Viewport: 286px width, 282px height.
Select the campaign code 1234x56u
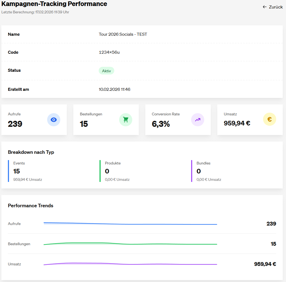coord(109,52)
